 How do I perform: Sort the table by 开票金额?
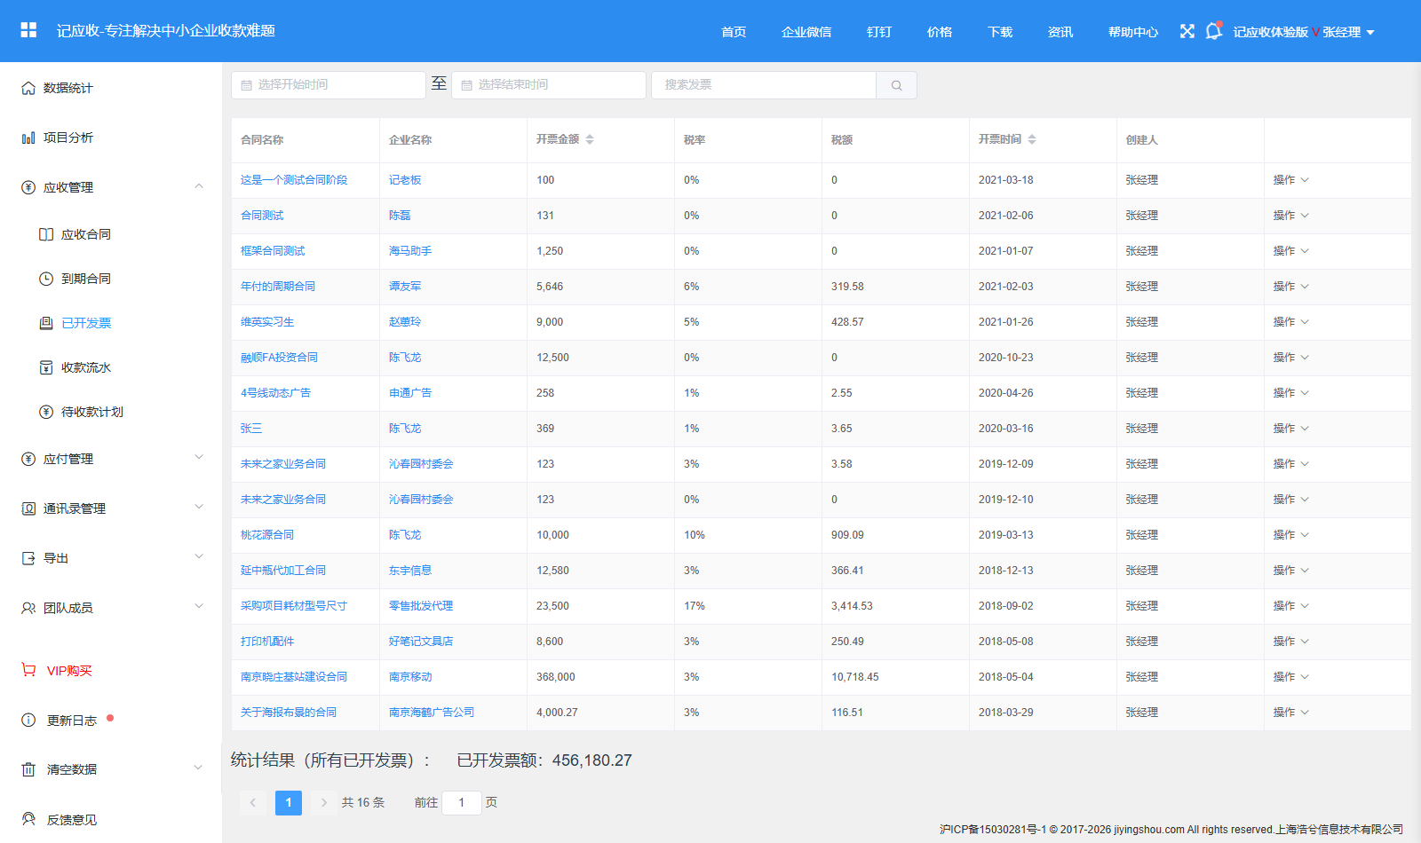(590, 139)
